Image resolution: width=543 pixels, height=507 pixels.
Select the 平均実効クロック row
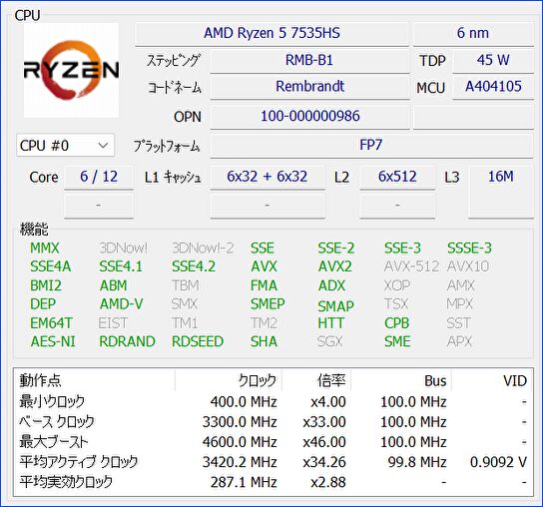[273, 482]
